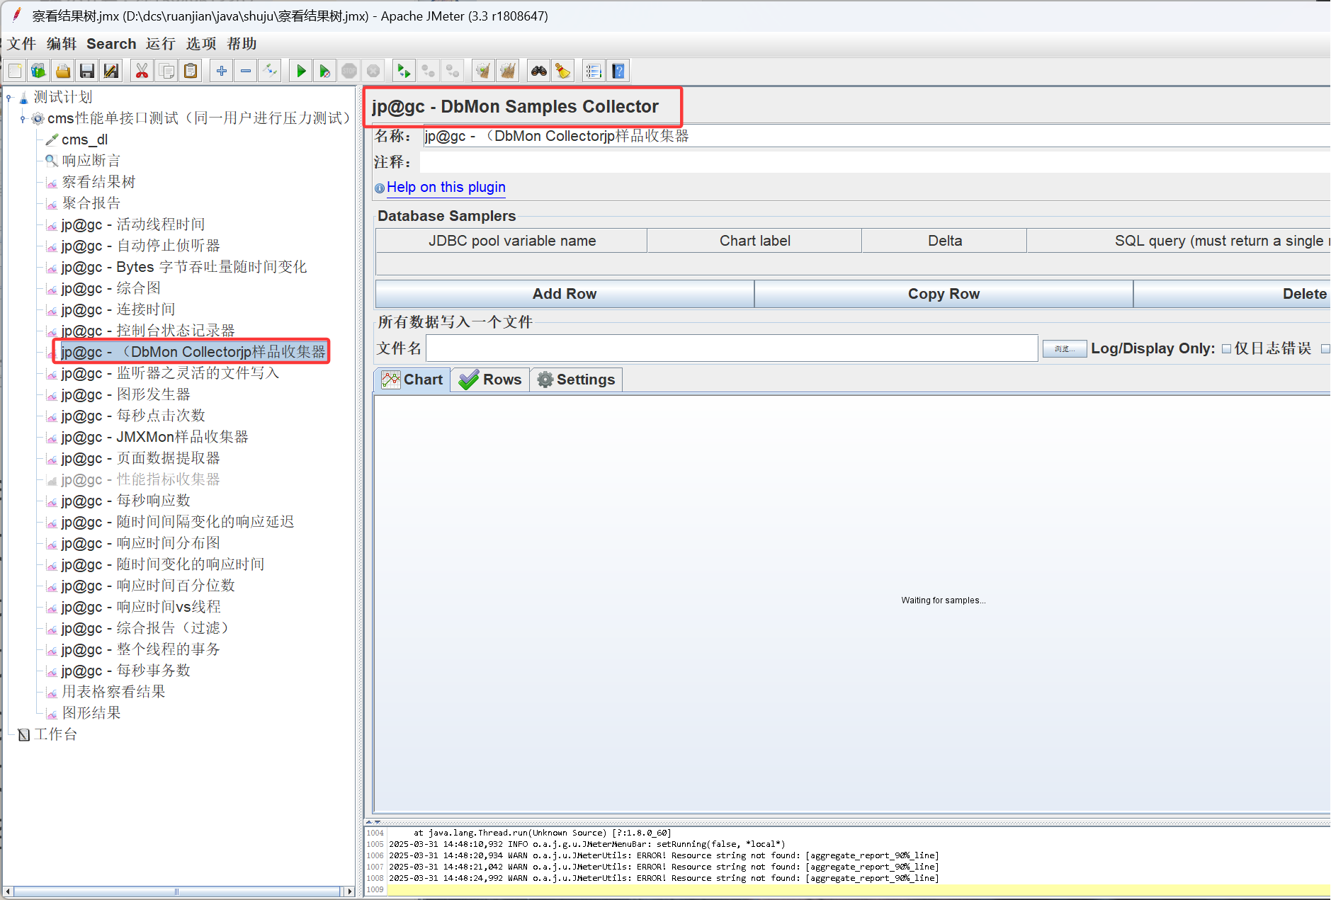1331x900 pixels.
Task: Click the 浏览... browse button
Action: [1065, 349]
